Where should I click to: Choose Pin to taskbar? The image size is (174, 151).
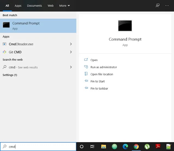(x=99, y=88)
